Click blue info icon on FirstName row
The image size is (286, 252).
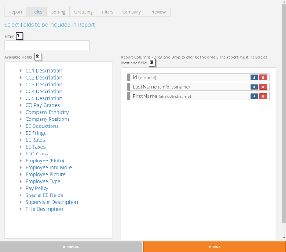(x=254, y=96)
